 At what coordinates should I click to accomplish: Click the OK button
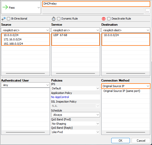120,140
